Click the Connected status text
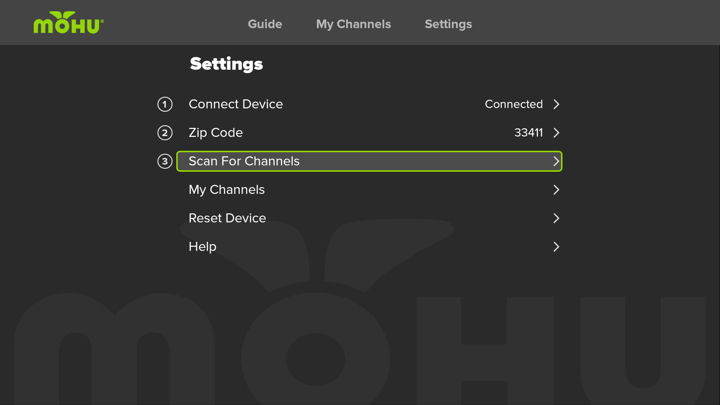 tap(514, 104)
